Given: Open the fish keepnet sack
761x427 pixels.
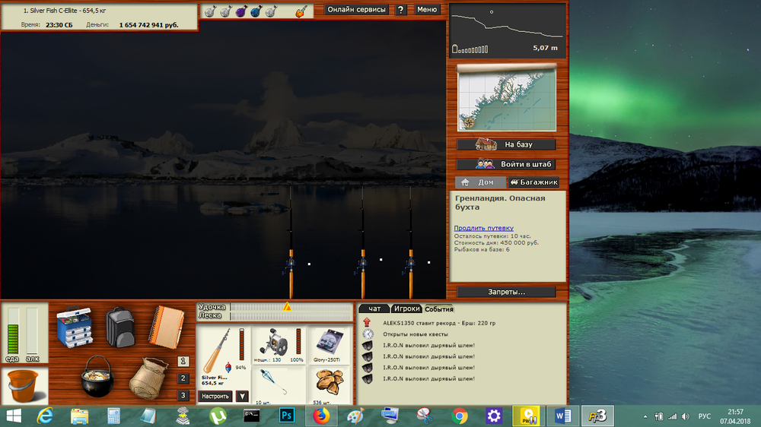Looking at the screenshot, I should pos(148,378).
